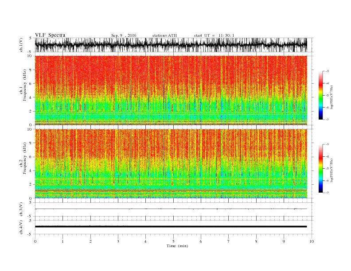Click the color bar beside ch.1 spectrogram
Viewport: 351px width, 271px height.
point(320,95)
